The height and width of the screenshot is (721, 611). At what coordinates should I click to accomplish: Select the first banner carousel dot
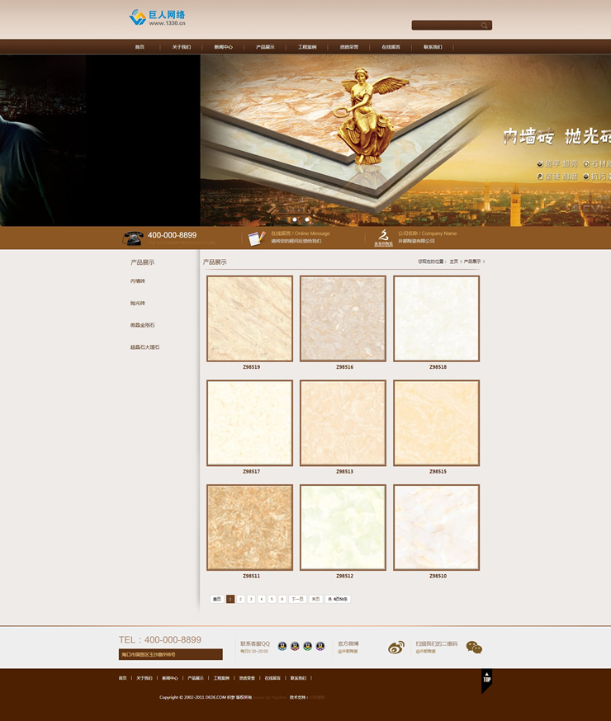pyautogui.click(x=295, y=219)
